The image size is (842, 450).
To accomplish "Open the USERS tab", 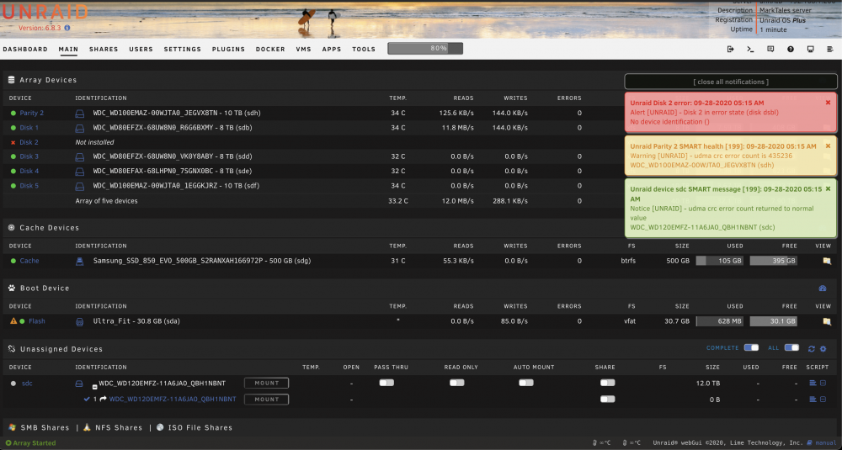I will tap(141, 49).
